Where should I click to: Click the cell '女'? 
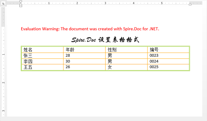click(126, 67)
